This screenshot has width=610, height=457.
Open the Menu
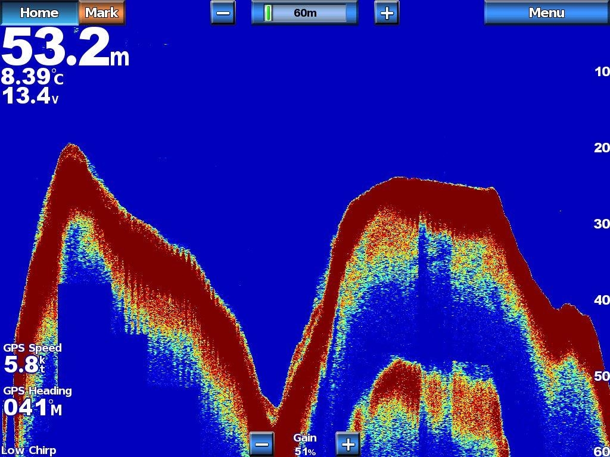(546, 12)
